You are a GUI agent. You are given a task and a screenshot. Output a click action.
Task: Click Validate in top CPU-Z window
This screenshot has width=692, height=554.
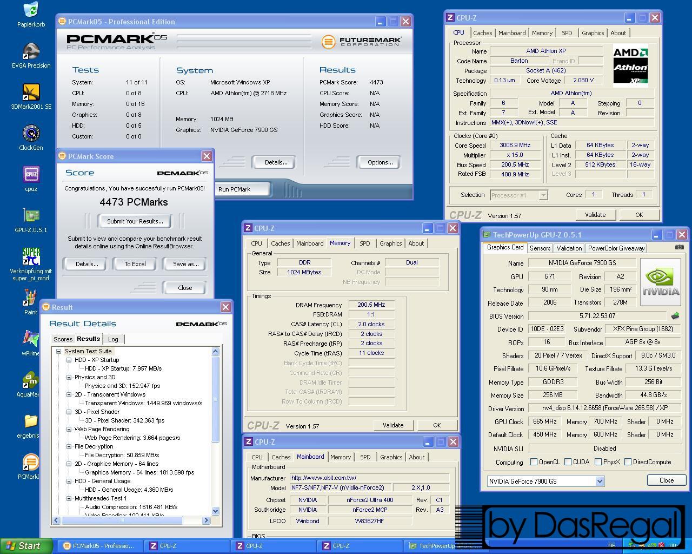[x=595, y=215]
